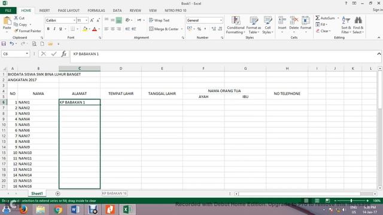Activate the Format Painter brush
This screenshot has width=383, height=215.
pyautogui.click(x=16, y=31)
